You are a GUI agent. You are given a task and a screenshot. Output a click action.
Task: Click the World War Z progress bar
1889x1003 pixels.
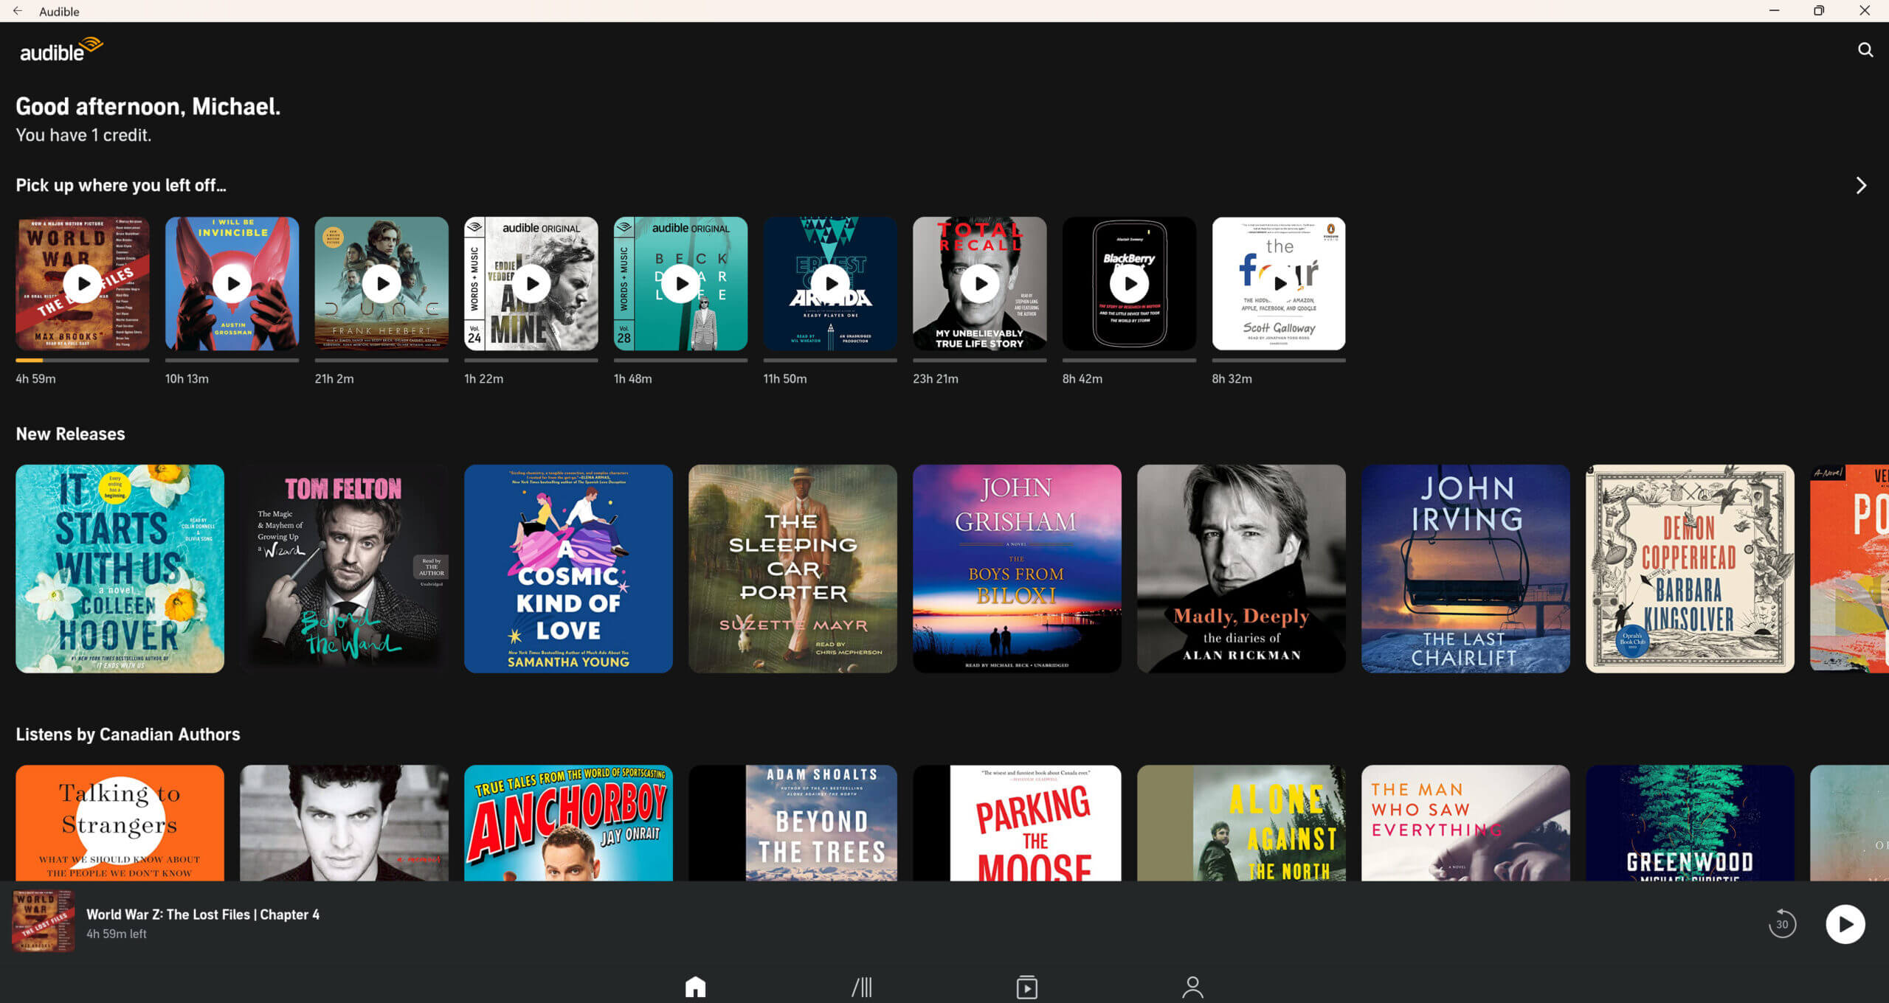[83, 360]
